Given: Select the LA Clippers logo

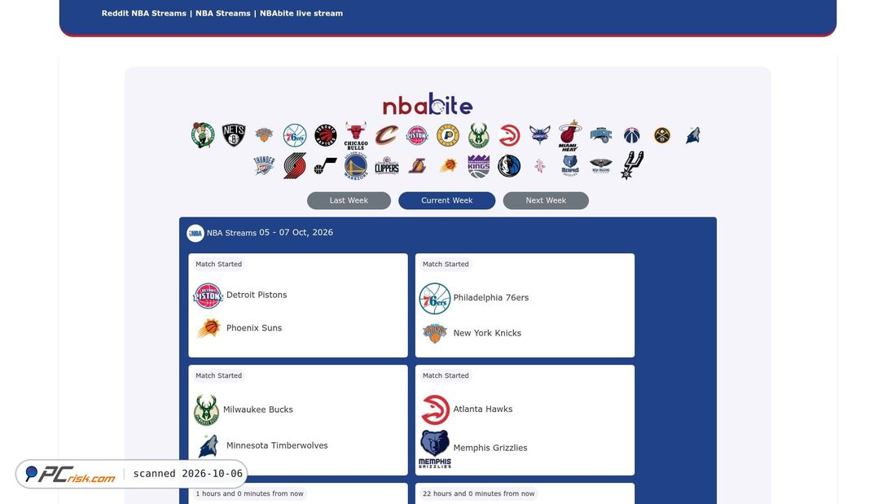Looking at the screenshot, I should pos(386,166).
